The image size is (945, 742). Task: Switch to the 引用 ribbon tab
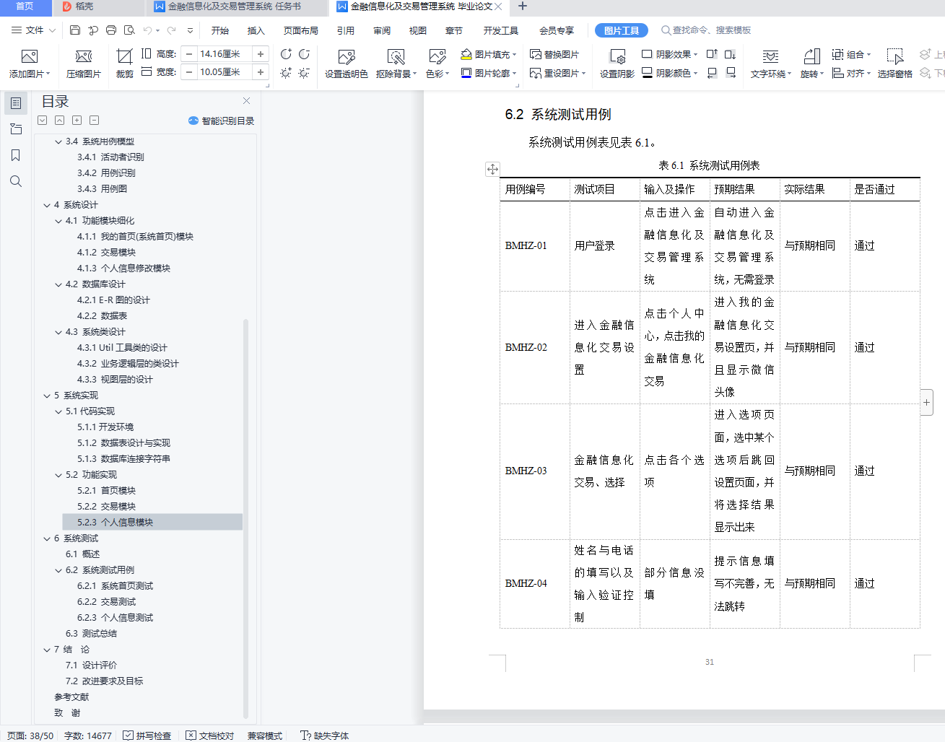point(346,30)
